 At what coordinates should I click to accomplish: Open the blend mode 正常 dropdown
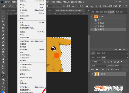99,66
